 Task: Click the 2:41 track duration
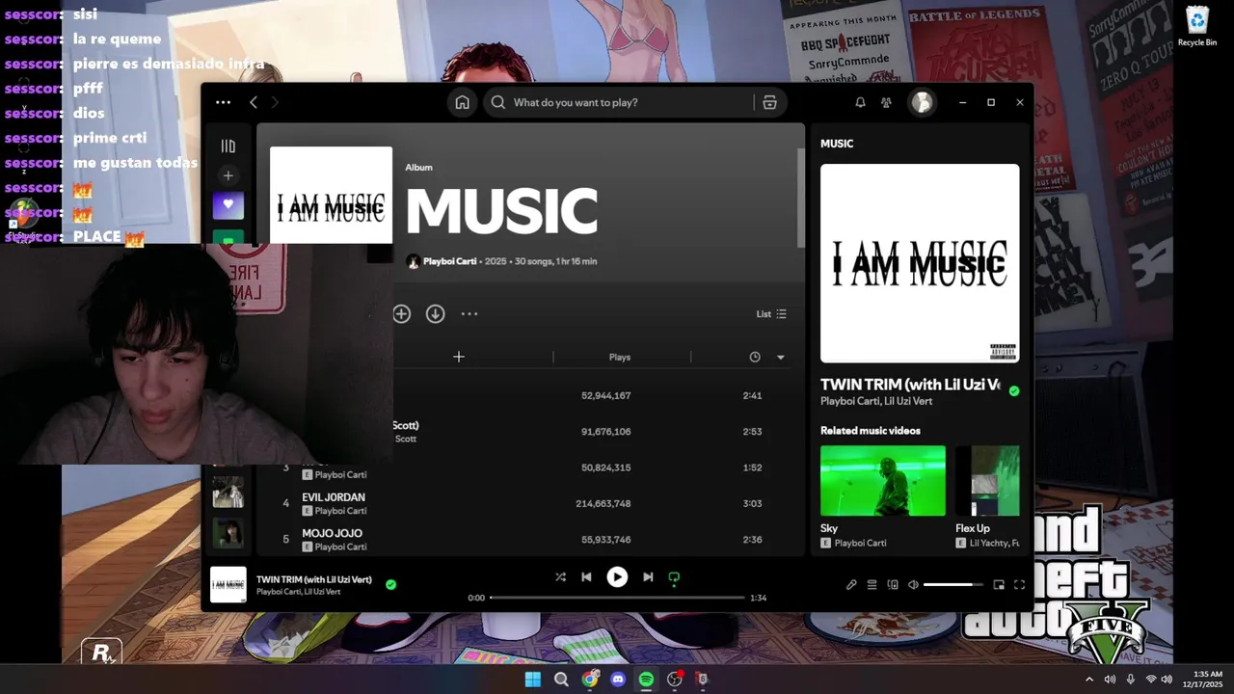click(753, 396)
